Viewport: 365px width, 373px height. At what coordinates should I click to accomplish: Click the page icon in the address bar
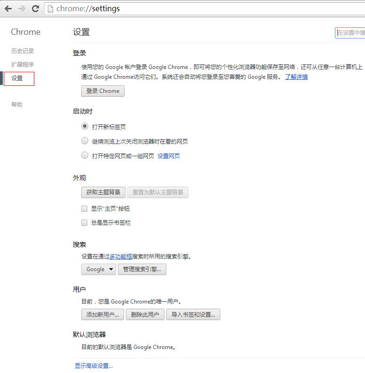point(51,9)
